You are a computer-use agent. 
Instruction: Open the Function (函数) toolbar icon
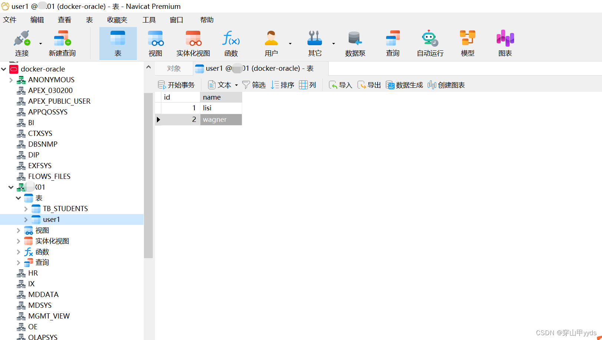[231, 43]
